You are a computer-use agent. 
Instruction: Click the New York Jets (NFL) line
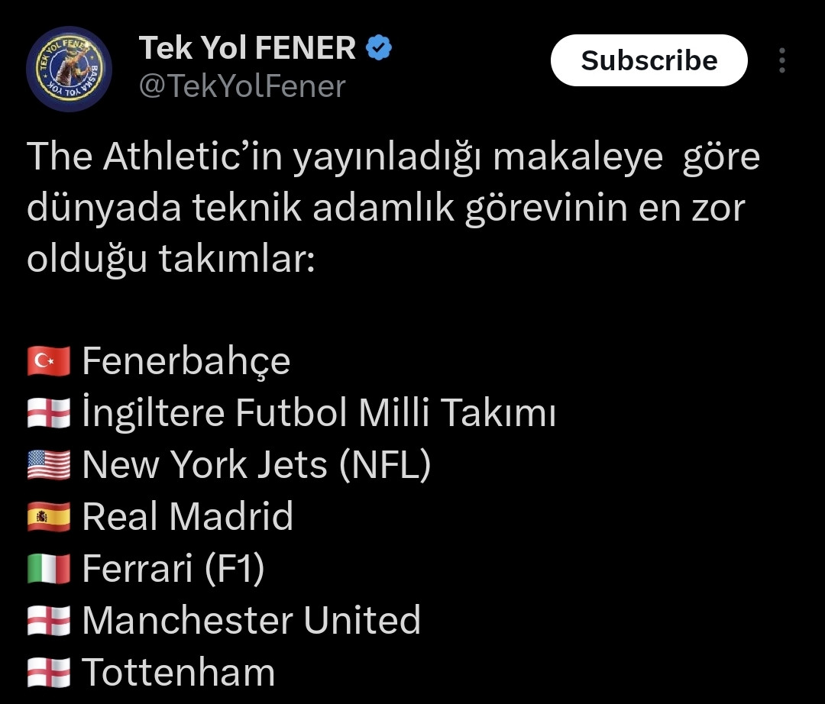click(x=257, y=465)
